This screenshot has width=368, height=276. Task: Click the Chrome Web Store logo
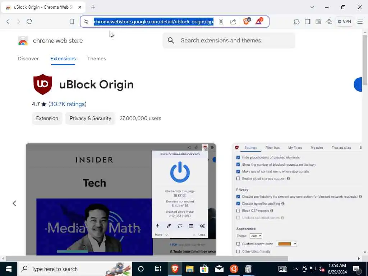click(x=23, y=41)
